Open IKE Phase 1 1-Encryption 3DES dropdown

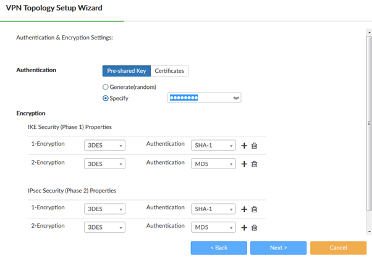pos(104,146)
